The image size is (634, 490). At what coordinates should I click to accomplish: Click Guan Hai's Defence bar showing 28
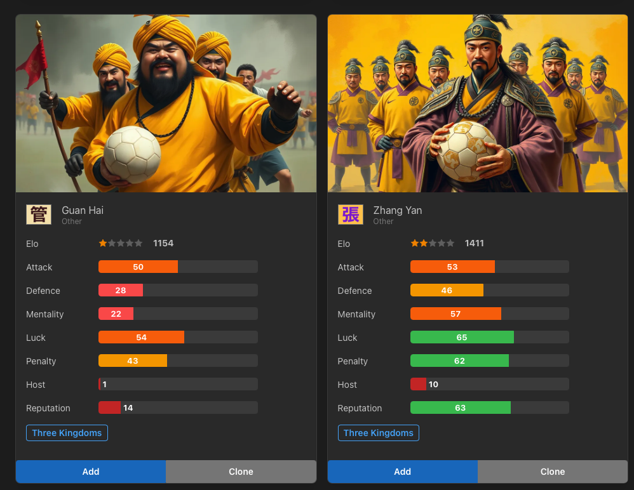178,291
